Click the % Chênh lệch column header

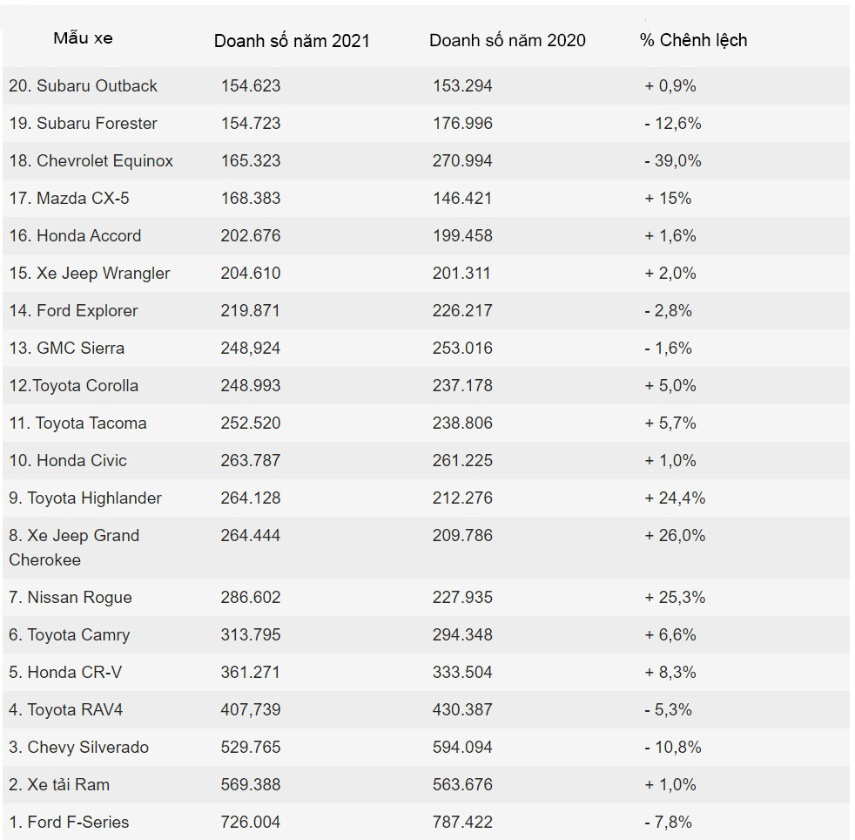pyautogui.click(x=693, y=40)
